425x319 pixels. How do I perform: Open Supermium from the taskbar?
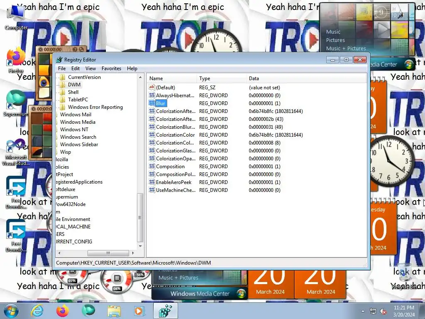tap(88, 311)
